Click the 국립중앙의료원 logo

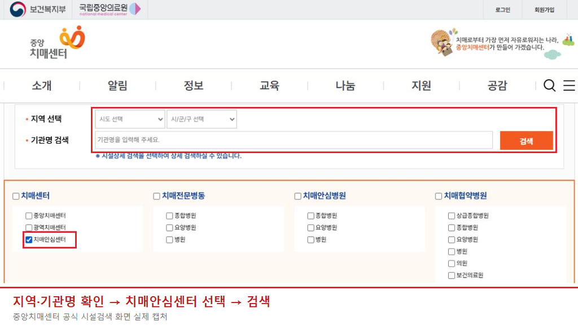110,9
